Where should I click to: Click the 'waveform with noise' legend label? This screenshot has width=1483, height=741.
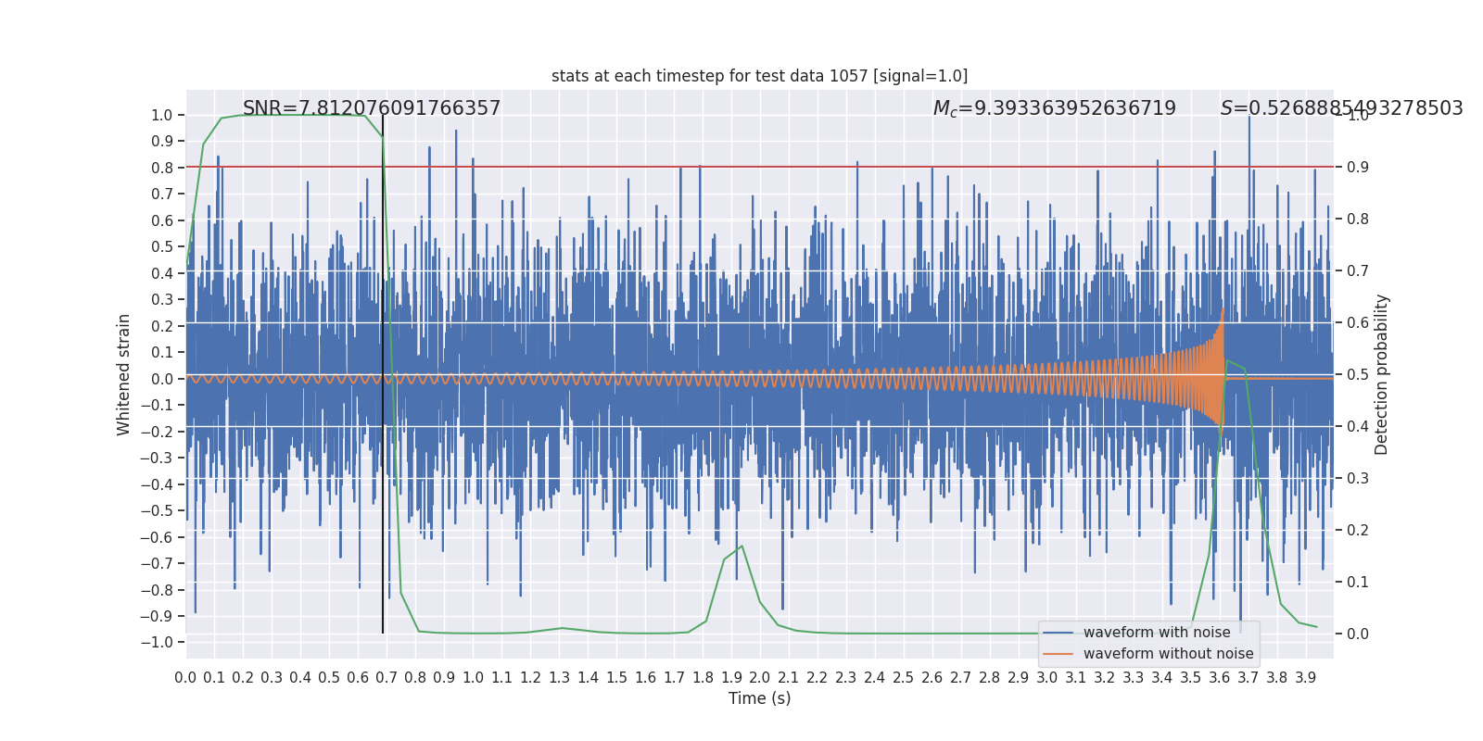(x=1156, y=633)
